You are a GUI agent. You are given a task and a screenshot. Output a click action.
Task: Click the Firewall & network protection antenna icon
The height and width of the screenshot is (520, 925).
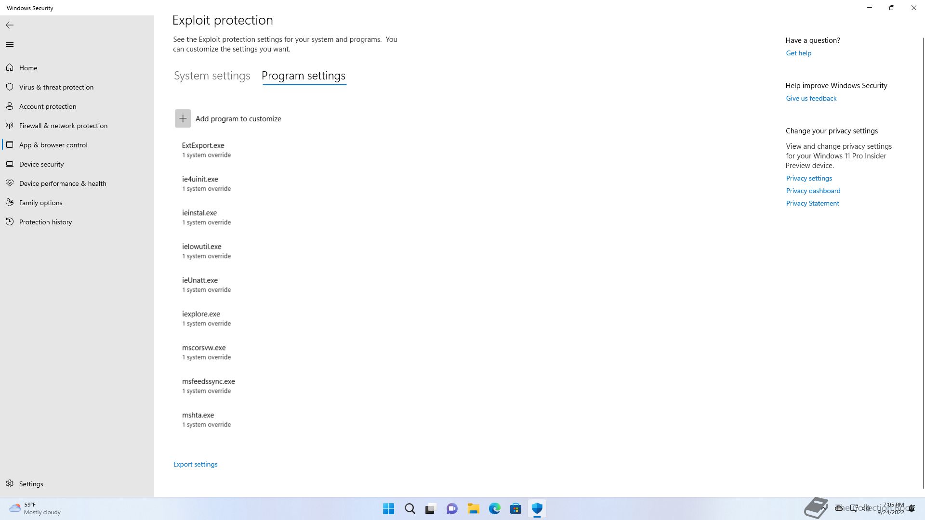pos(10,126)
